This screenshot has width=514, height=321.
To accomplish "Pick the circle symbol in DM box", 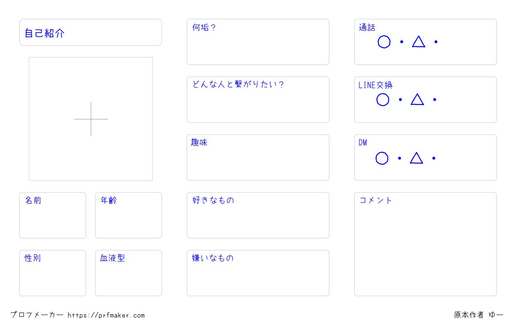I will point(382,158).
